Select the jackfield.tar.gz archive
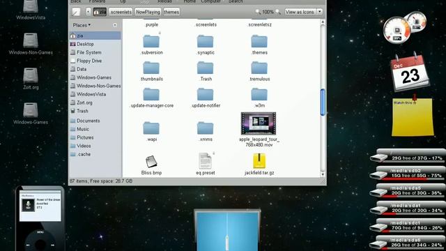 coord(259,161)
